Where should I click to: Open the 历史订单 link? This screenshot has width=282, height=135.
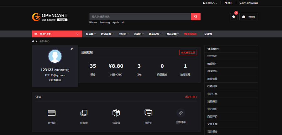(191, 97)
